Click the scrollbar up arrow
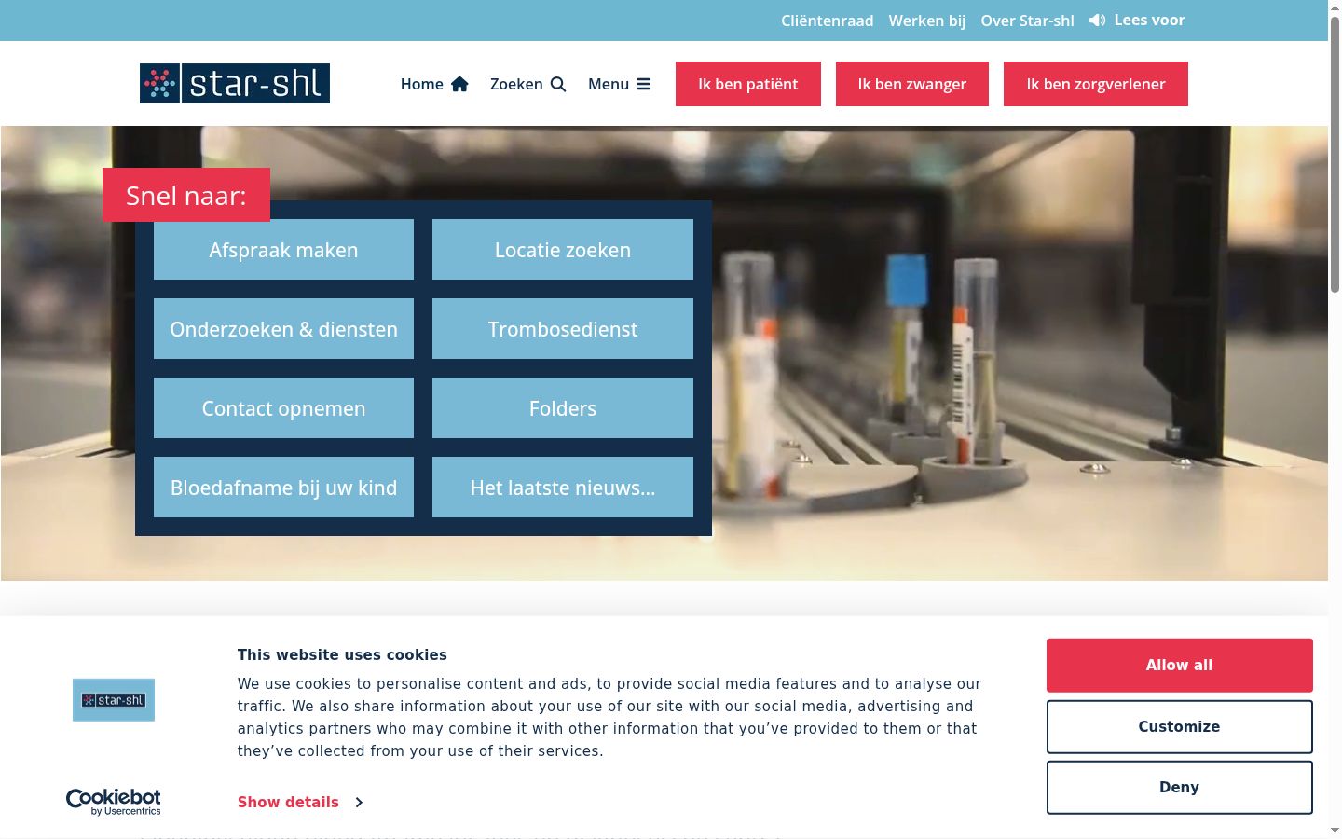1342x839 pixels. 1335,7
